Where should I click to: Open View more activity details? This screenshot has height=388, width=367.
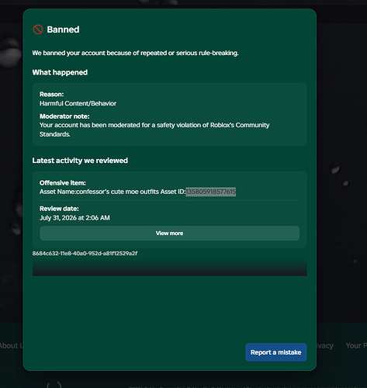tap(170, 233)
